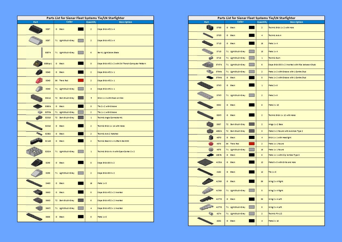Click the Trans Red swatch in the 3040 row
This screenshot has width=342, height=242.
(x=81, y=80)
